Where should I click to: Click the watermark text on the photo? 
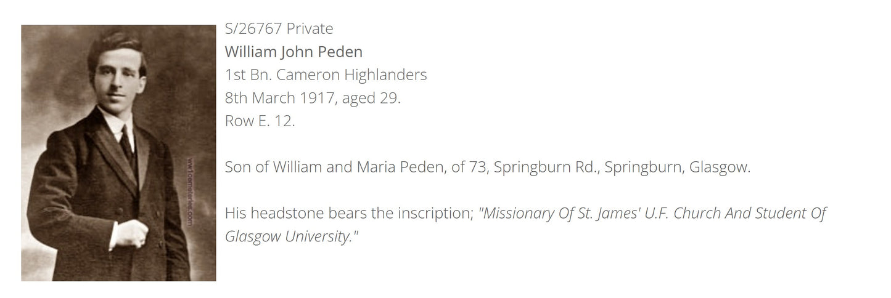click(190, 191)
